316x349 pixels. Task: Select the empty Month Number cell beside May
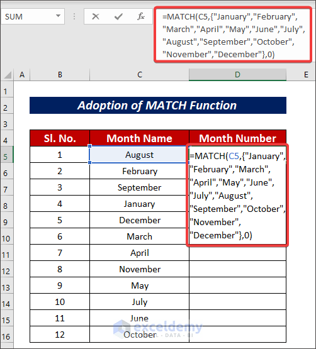(x=237, y=285)
